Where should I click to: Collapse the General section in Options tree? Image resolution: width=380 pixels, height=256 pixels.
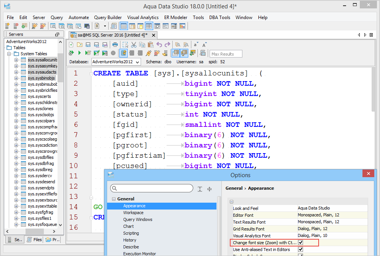114,199
